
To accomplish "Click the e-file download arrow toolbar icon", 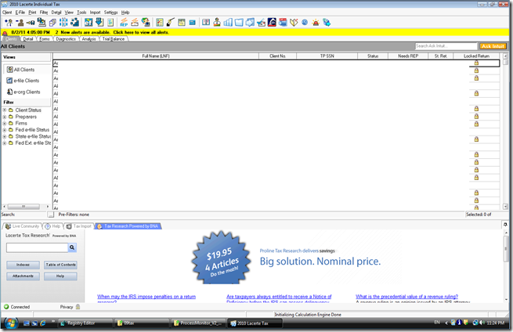I will pos(99,22).
